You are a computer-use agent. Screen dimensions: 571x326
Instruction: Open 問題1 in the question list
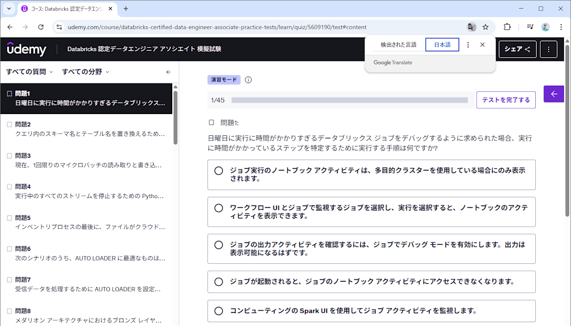(x=86, y=98)
